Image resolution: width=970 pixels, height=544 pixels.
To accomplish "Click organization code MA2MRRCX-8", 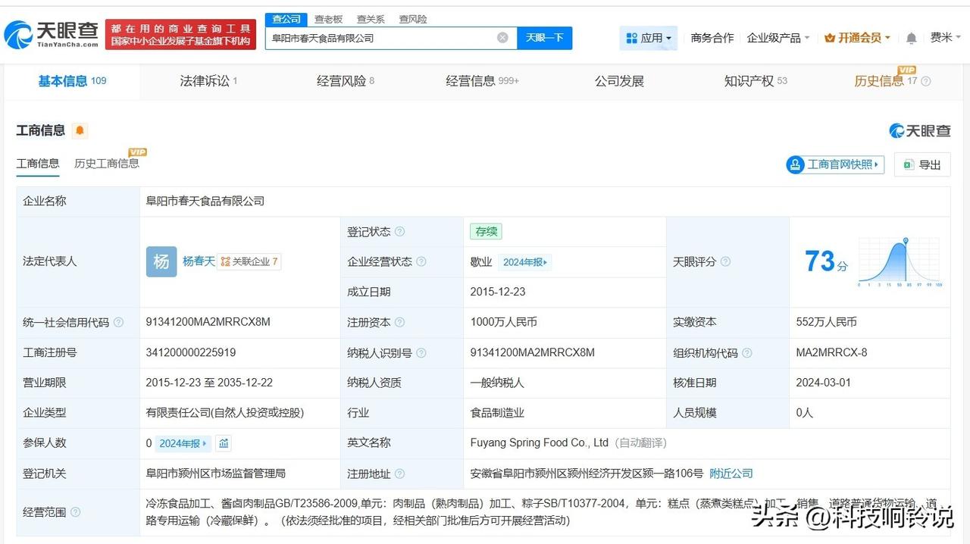I will [x=831, y=353].
